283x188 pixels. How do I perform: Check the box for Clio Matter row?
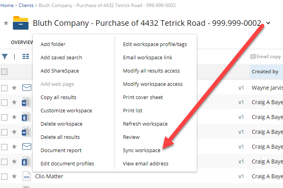point(4,176)
